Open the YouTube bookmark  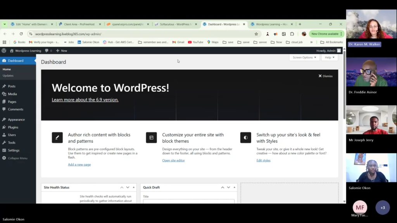click(x=195, y=42)
